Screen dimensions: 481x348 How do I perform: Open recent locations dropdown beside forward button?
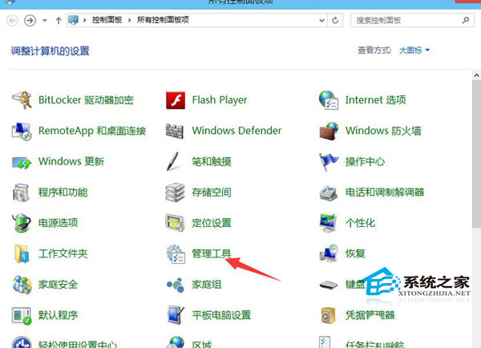(46, 19)
